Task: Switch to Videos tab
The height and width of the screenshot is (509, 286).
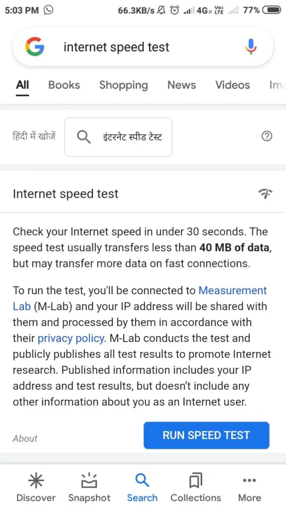Action: point(232,85)
